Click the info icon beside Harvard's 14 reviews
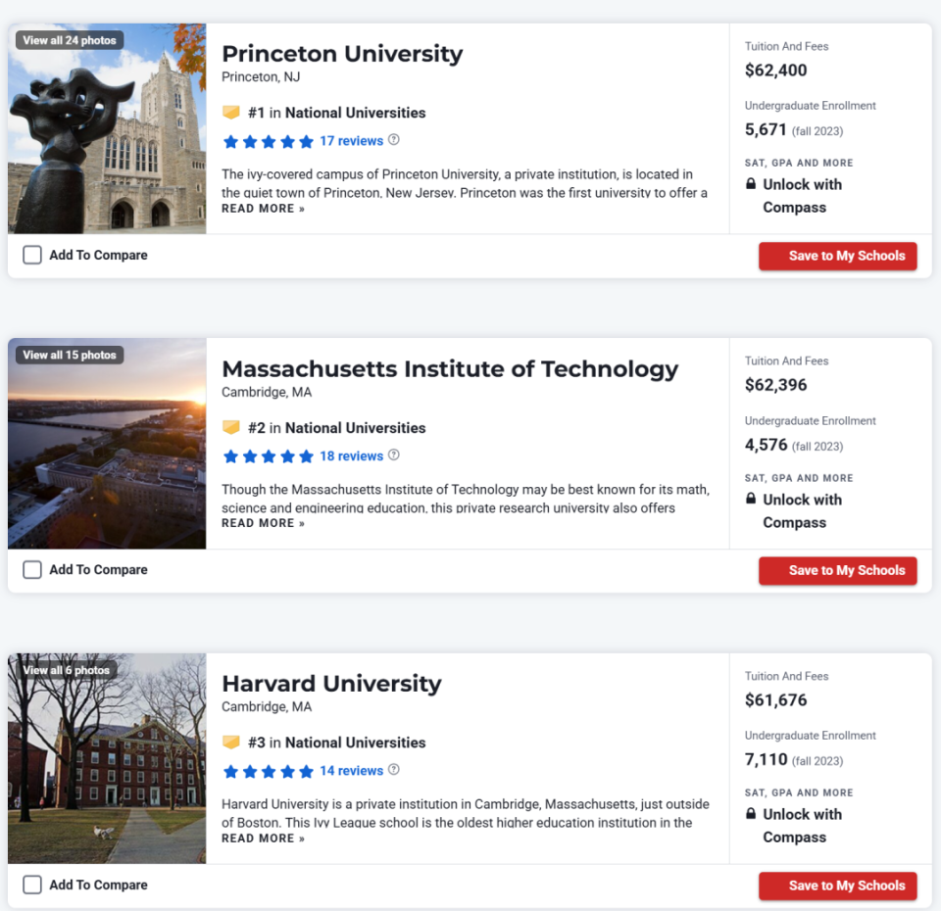941x911 pixels. click(394, 770)
